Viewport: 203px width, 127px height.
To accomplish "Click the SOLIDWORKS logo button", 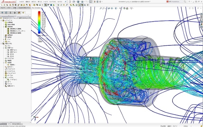I will 9,2.
